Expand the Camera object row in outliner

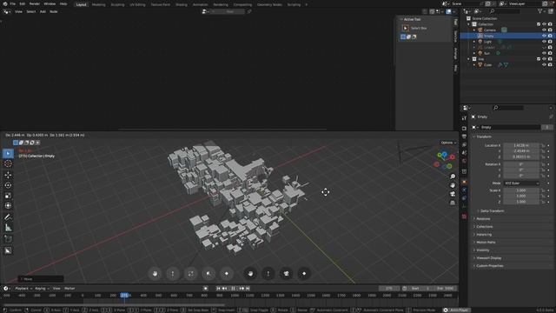474,30
